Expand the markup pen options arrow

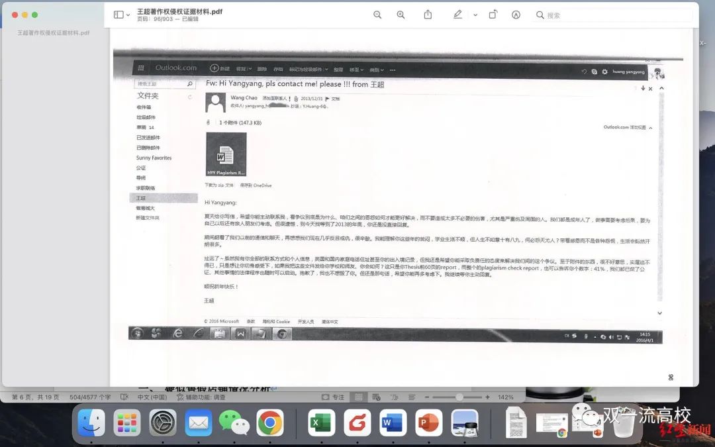coord(475,15)
